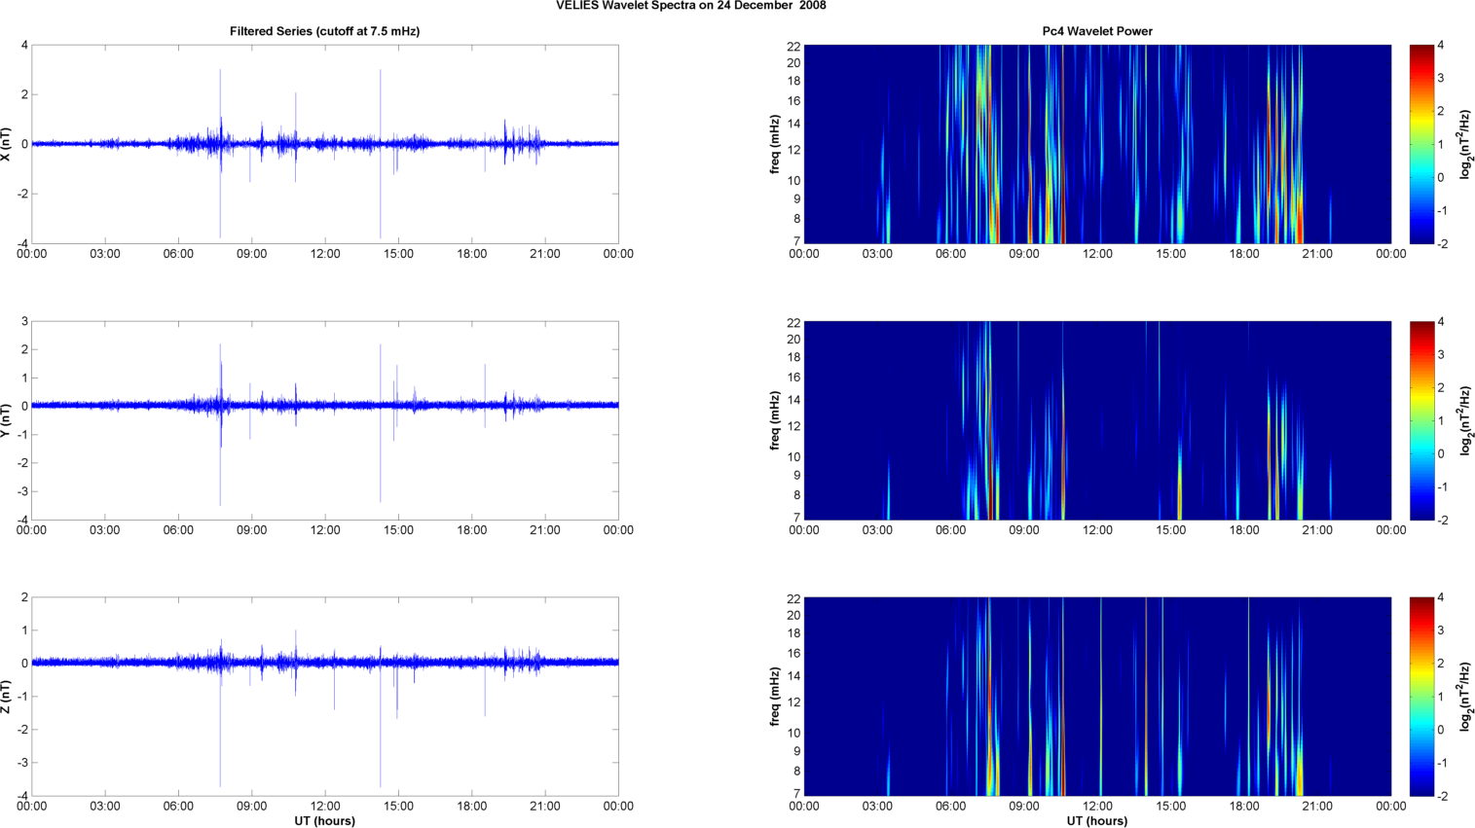Click freq (mHz) label of top spectrogram
The height and width of the screenshot is (828, 1475).
(775, 144)
